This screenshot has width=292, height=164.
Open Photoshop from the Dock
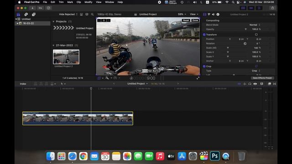click(x=215, y=156)
